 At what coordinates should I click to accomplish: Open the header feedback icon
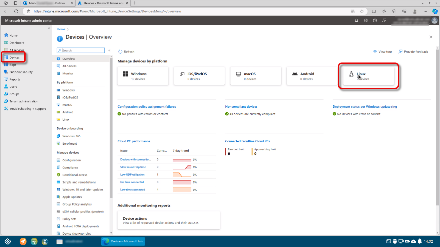point(384,21)
